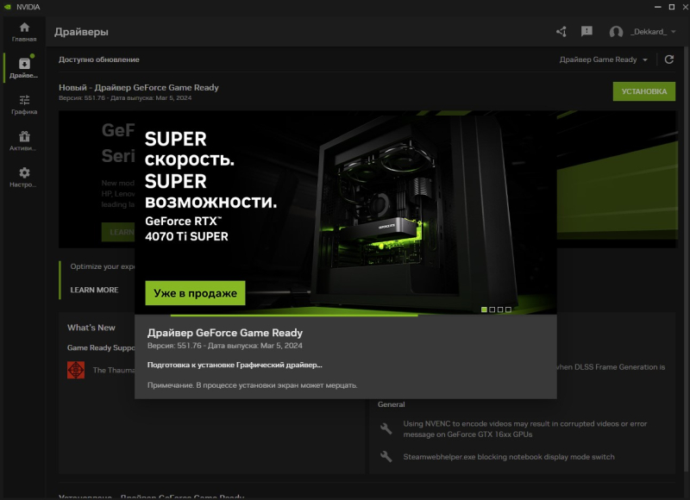Click the wrench icon beside NVENC issue

[386, 428]
